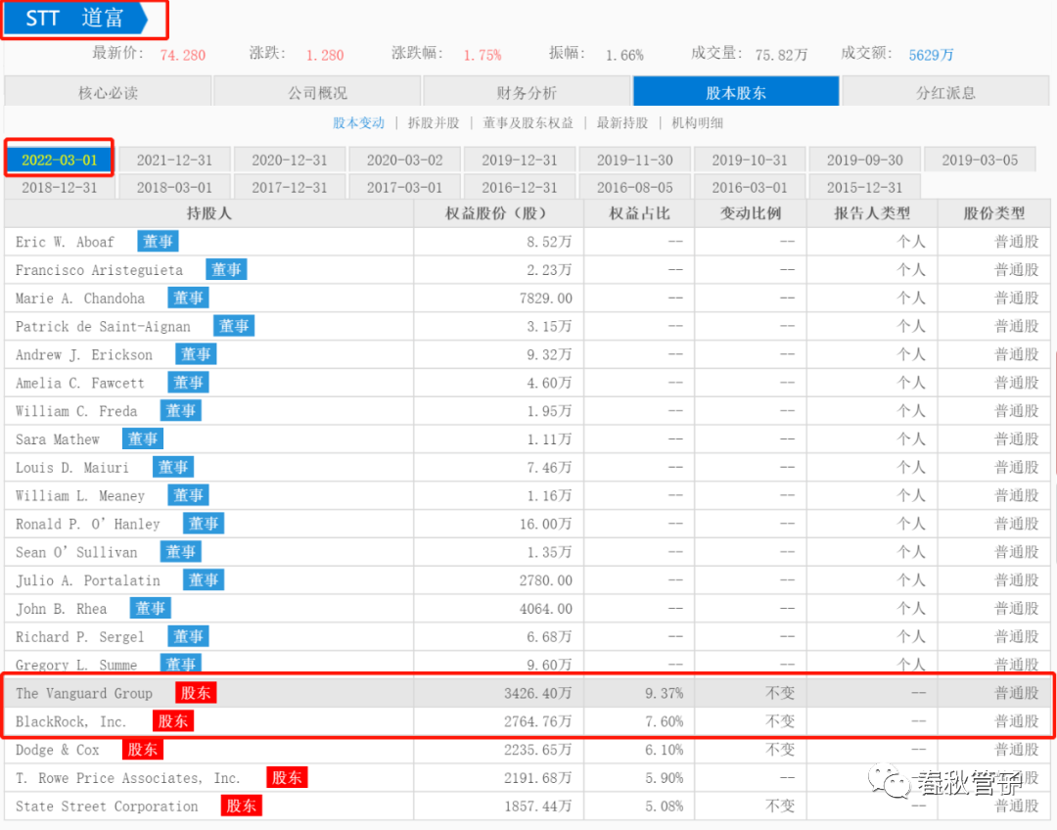Select the 2019-09-30 date tab
The height and width of the screenshot is (830, 1057).
[865, 160]
